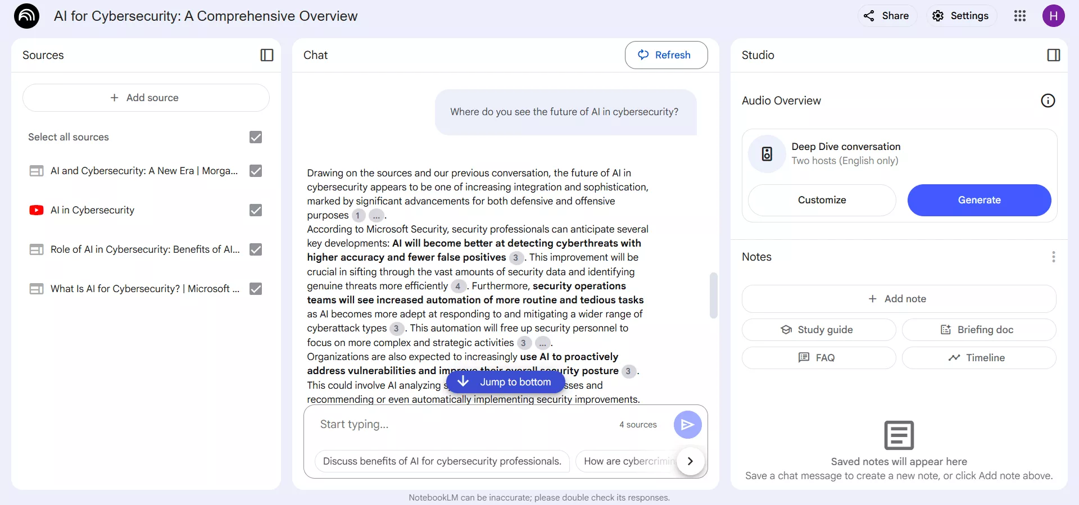Open the user account avatar
The width and height of the screenshot is (1079, 505).
tap(1054, 16)
